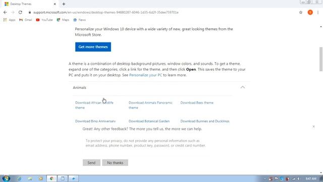Open the YouTube bookmark
This screenshot has width=323, height=182.
pos(44,20)
